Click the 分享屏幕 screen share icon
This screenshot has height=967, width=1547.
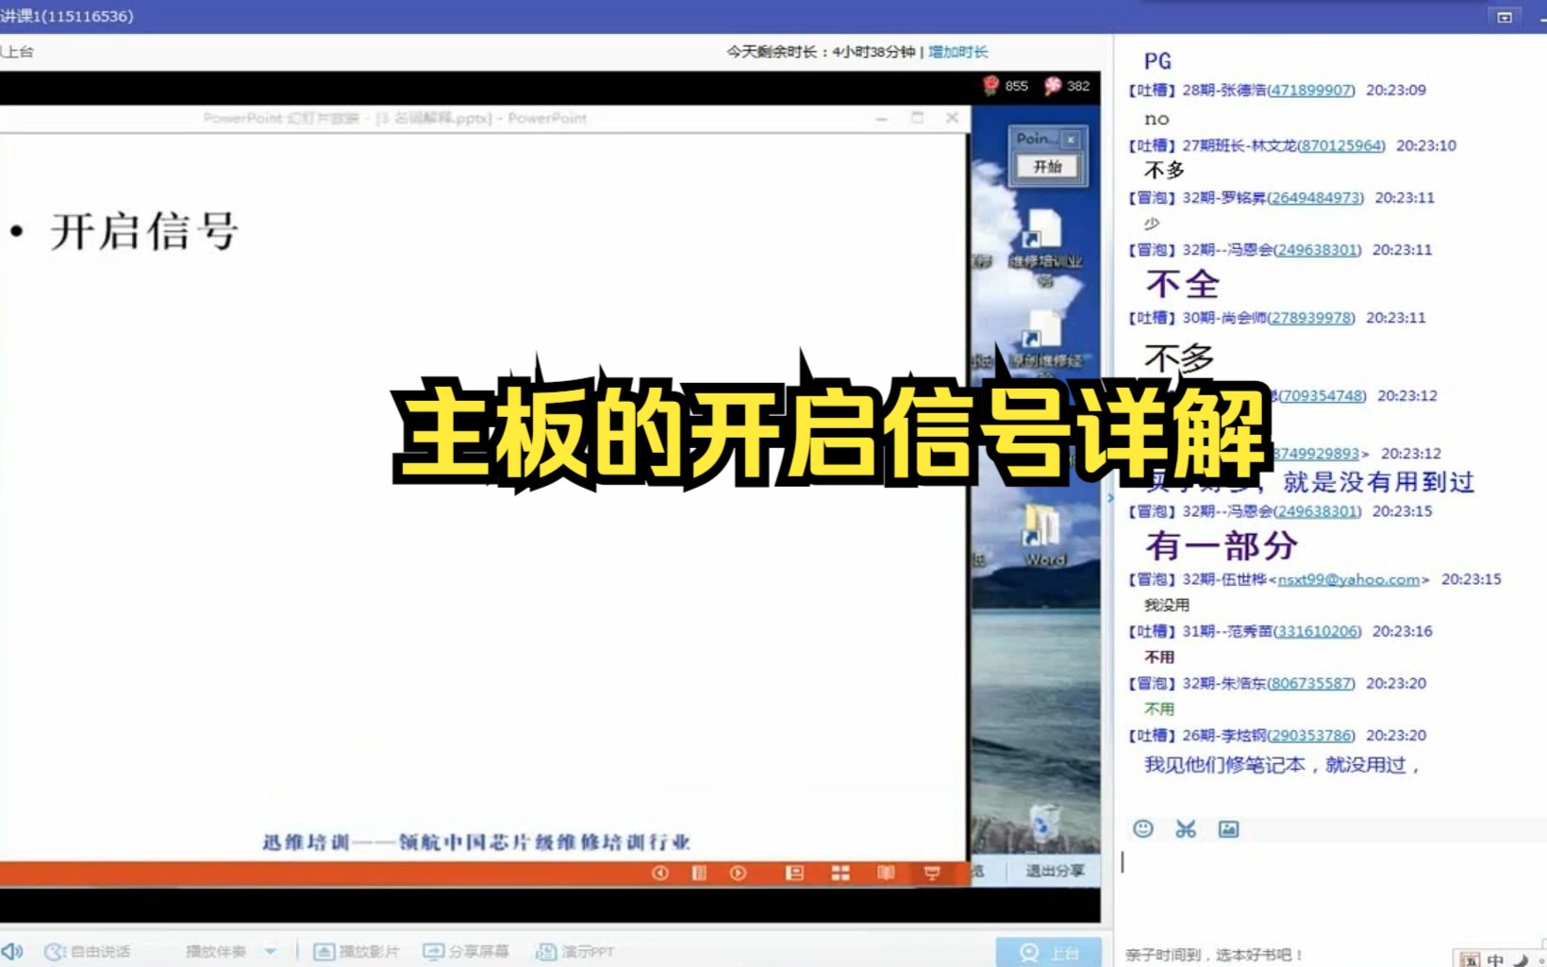434,951
